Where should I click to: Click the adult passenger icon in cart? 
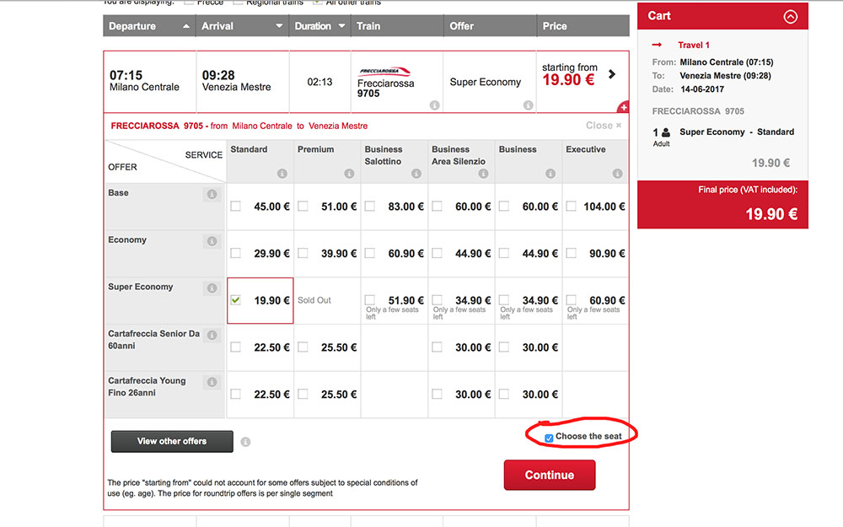[666, 132]
